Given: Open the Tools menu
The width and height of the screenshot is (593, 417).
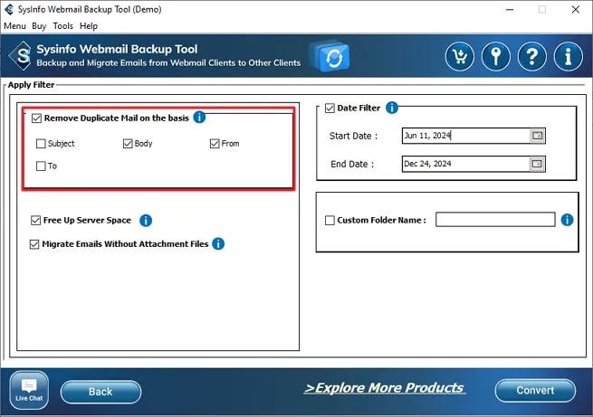Looking at the screenshot, I should pos(62,26).
